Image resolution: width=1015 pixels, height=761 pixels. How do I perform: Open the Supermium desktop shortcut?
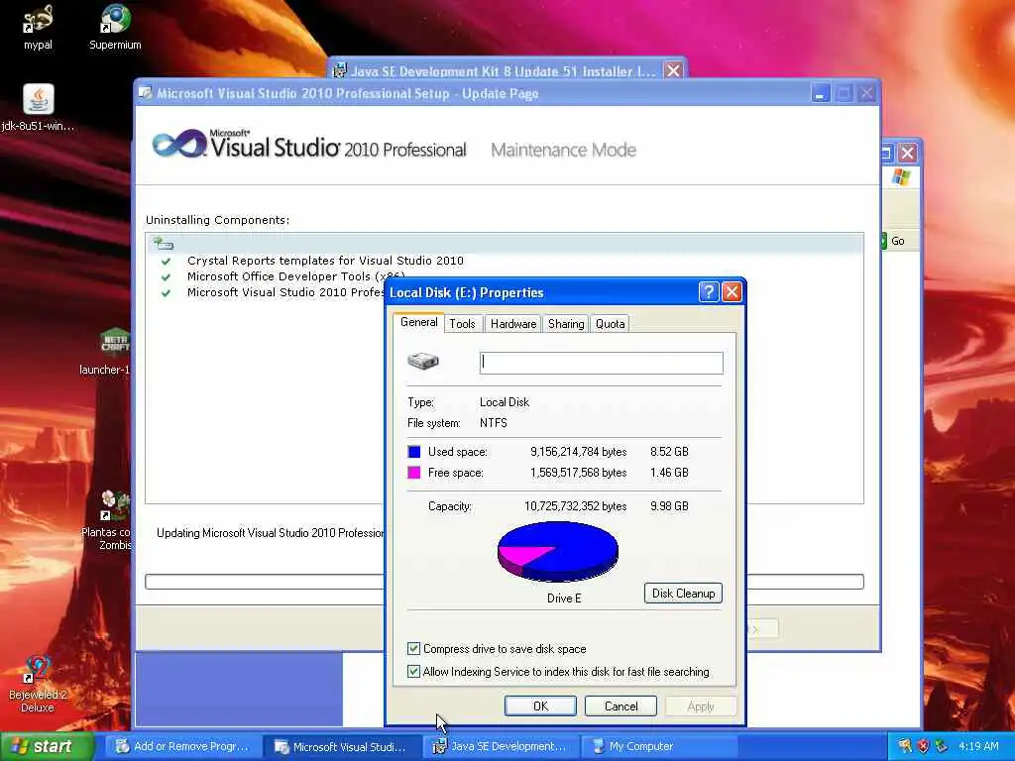[115, 27]
